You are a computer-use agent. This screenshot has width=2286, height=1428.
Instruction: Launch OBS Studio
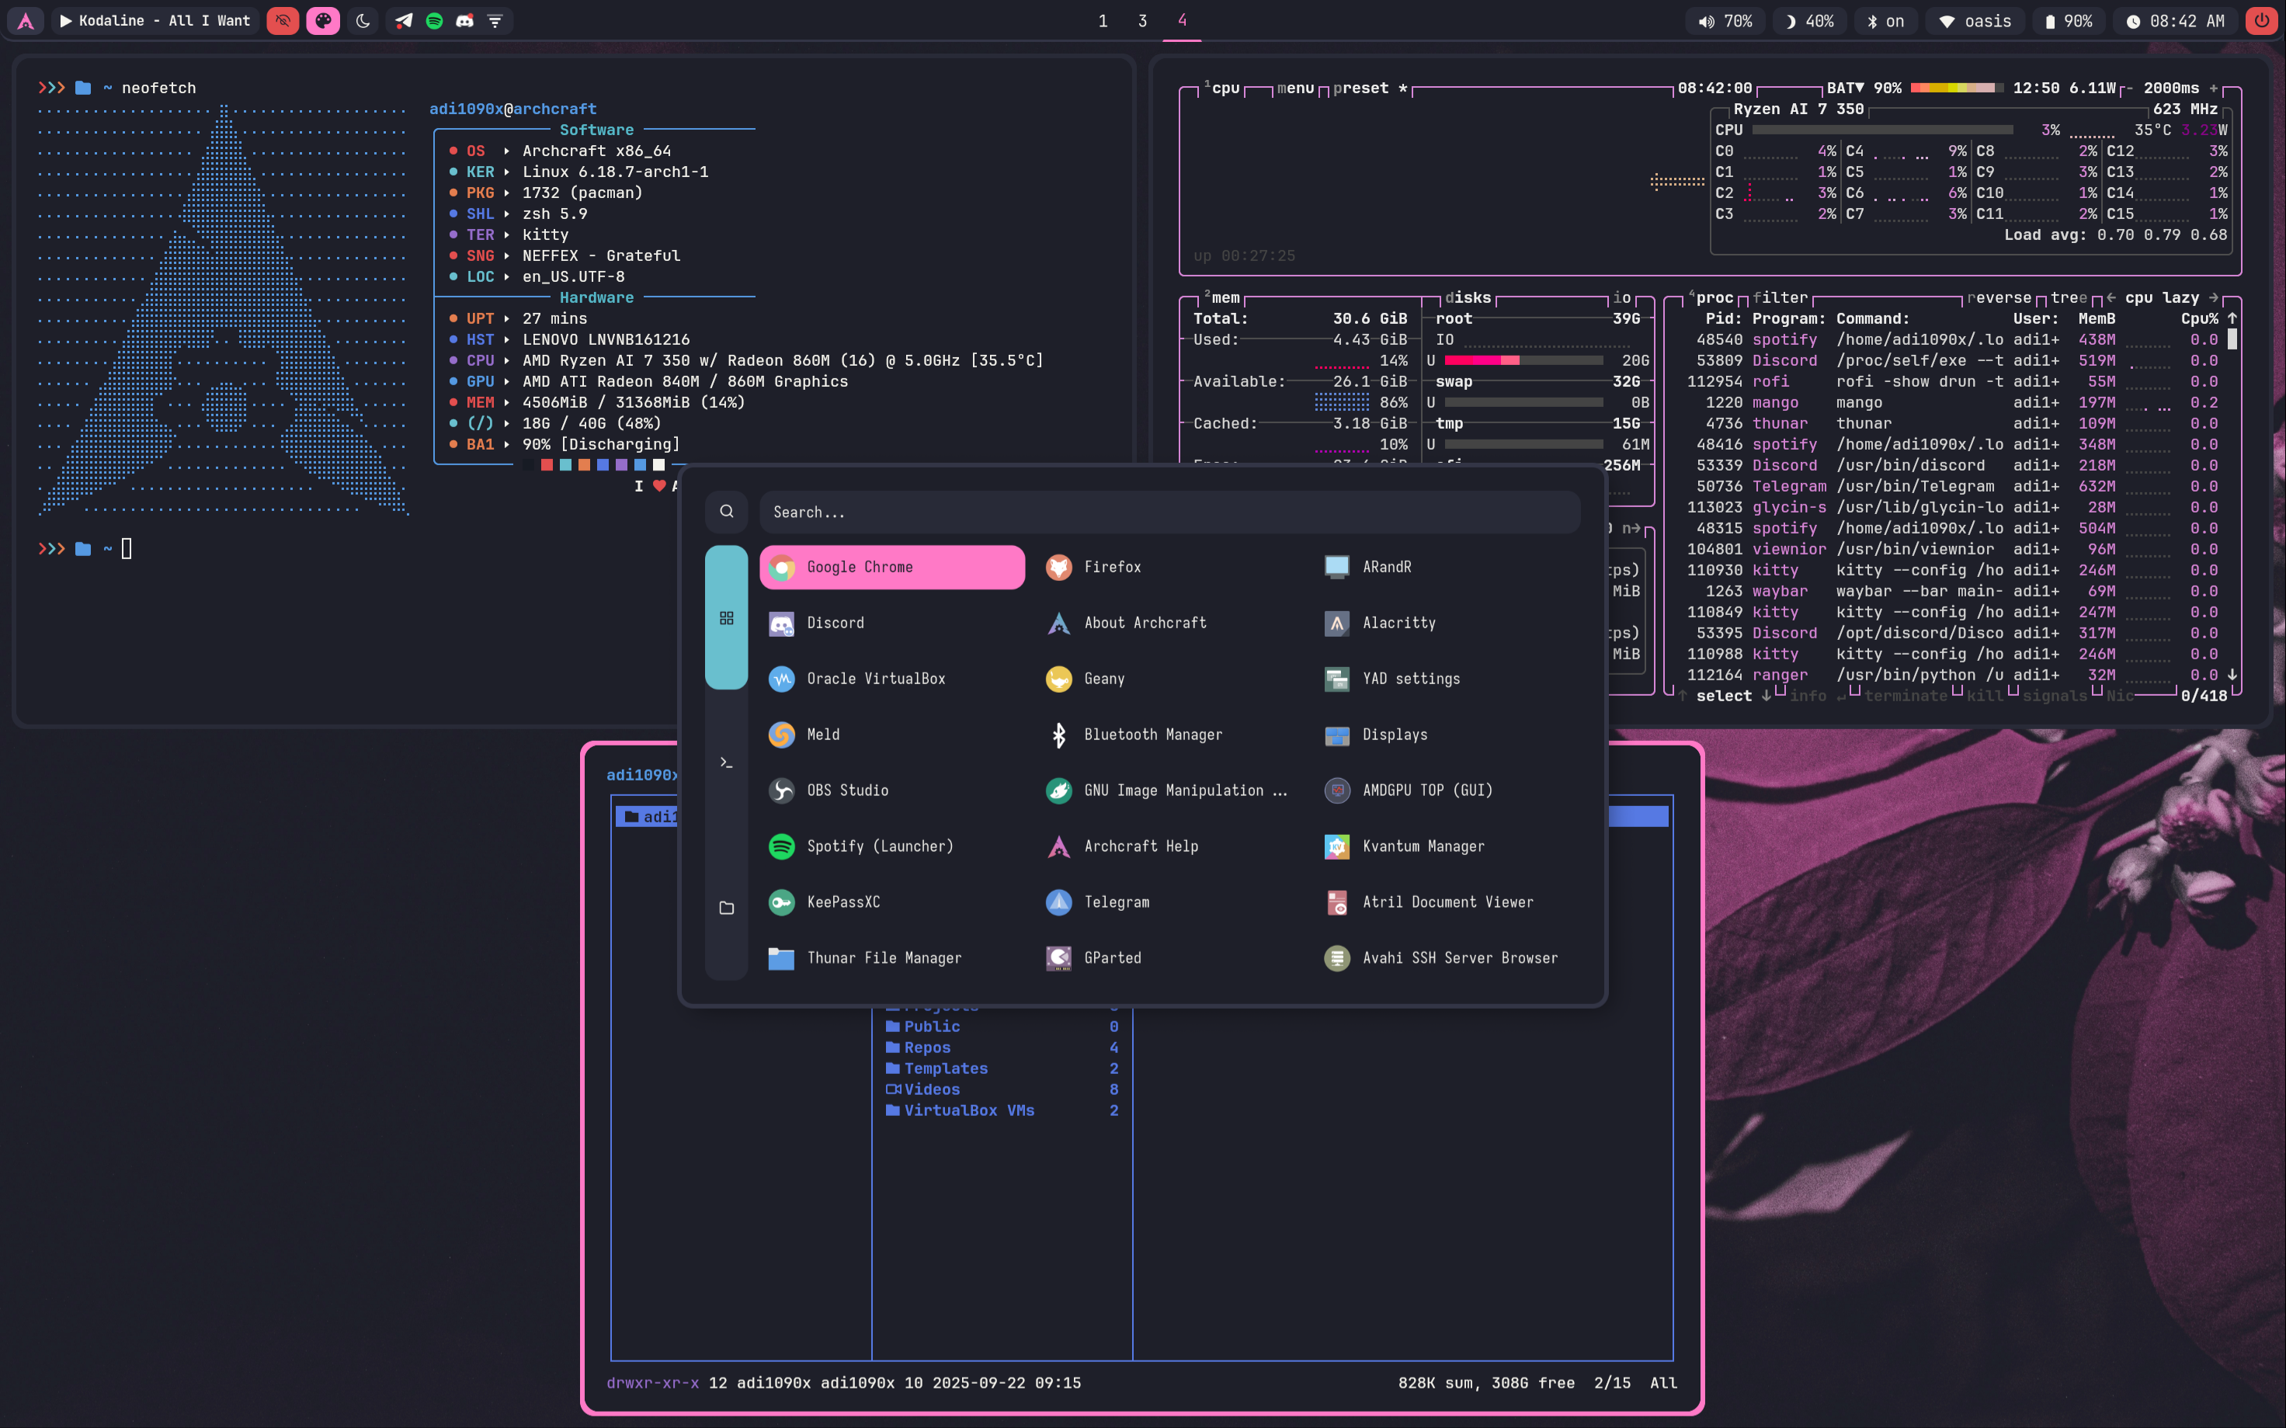tap(846, 790)
